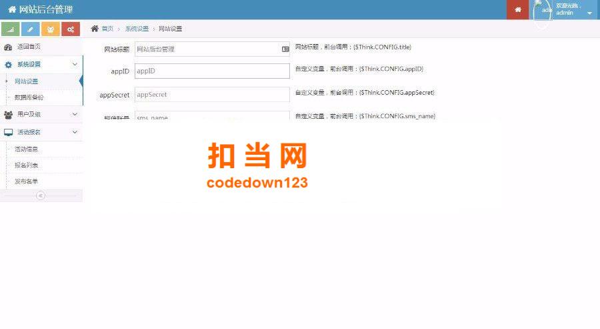Focus the appSecret input field
The image size is (600, 329).
pos(212,95)
